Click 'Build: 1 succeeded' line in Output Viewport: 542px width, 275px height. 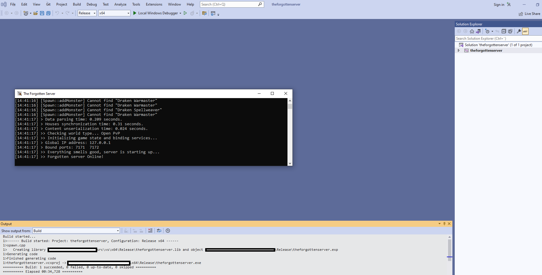(79, 267)
